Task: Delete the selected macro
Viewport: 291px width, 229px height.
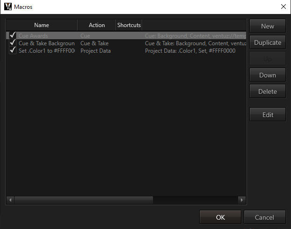Action: point(268,91)
